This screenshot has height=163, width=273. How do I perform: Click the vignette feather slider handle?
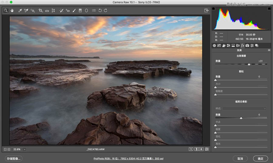[215, 140]
